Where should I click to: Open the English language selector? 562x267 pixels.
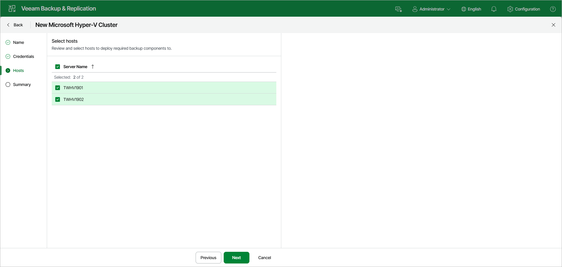[x=474, y=9]
